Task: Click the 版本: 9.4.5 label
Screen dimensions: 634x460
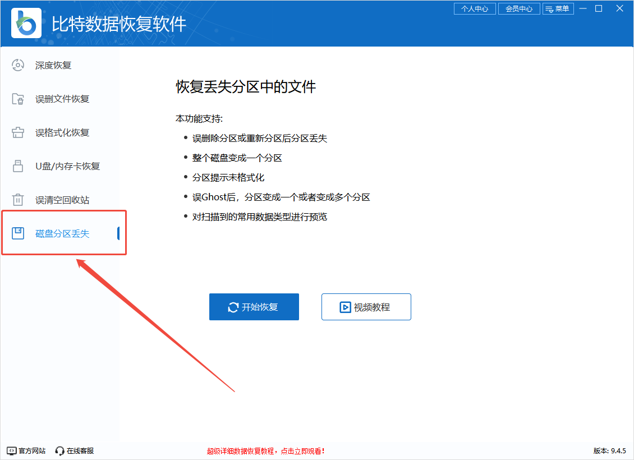Action: [610, 450]
